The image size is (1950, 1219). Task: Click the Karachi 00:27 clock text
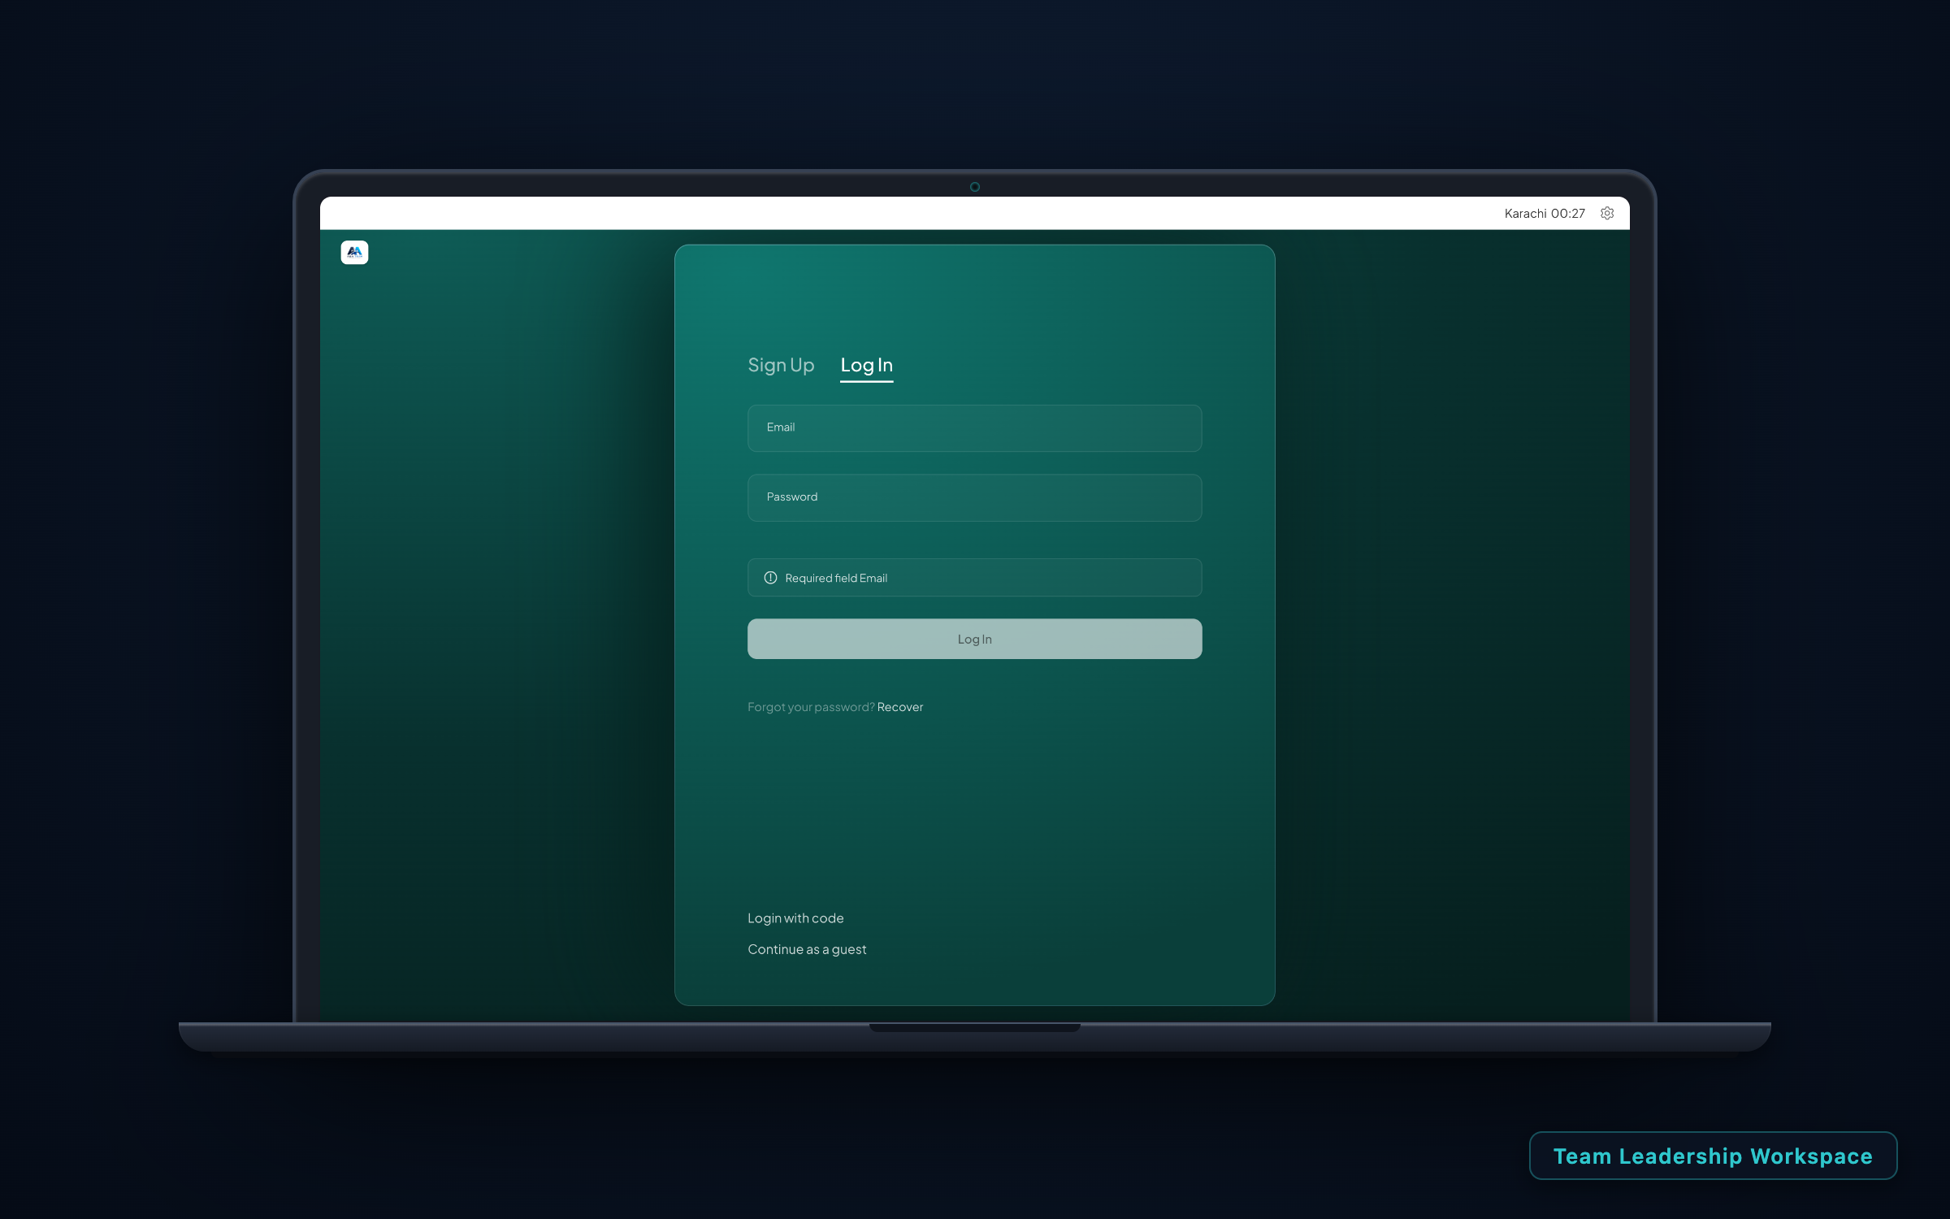pos(1545,214)
